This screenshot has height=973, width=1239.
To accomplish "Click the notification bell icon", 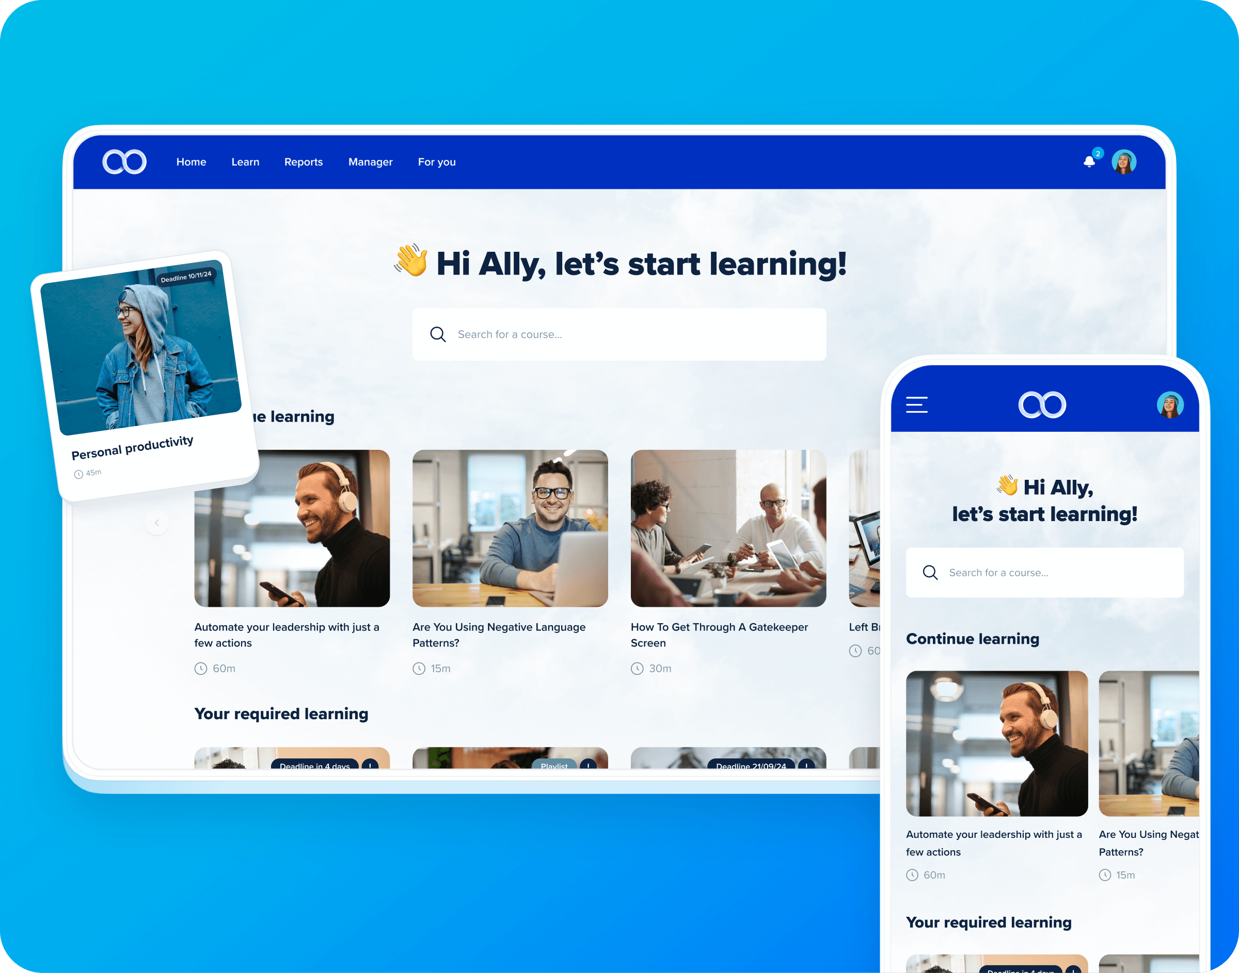I will pyautogui.click(x=1088, y=161).
